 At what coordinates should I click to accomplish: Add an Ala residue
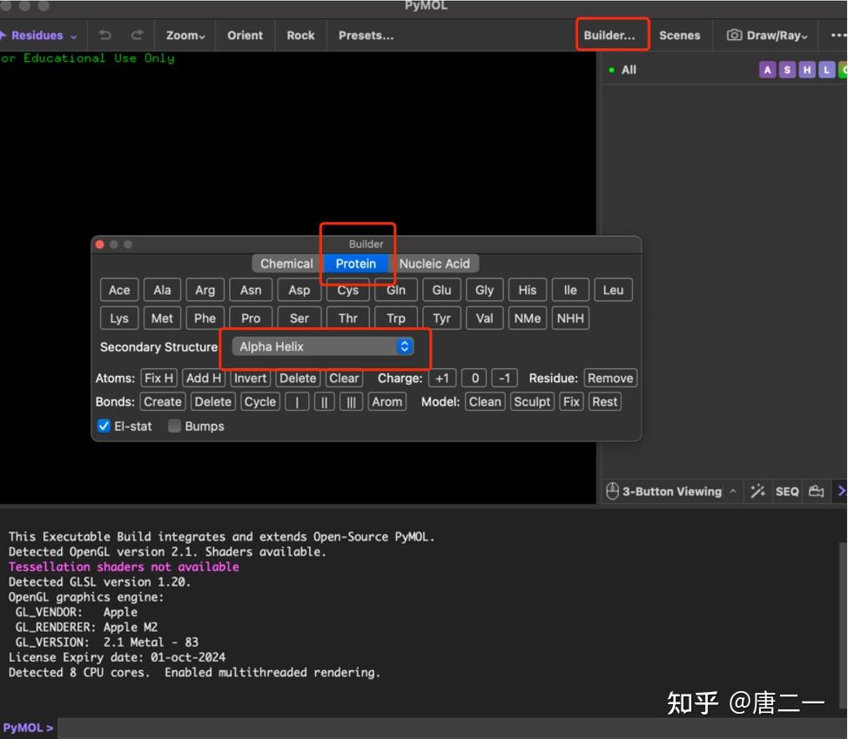[162, 291]
